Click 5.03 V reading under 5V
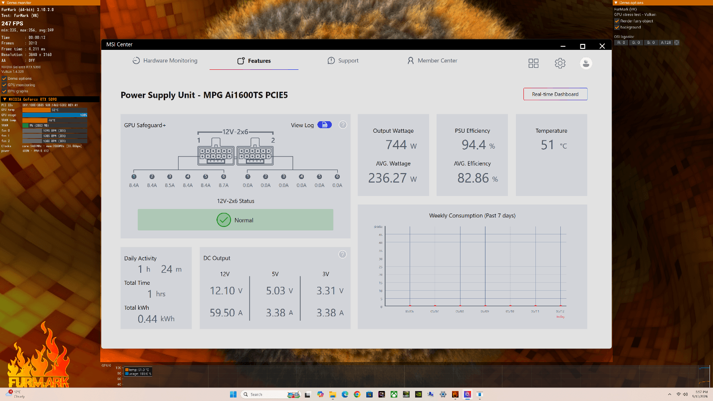 pos(279,291)
